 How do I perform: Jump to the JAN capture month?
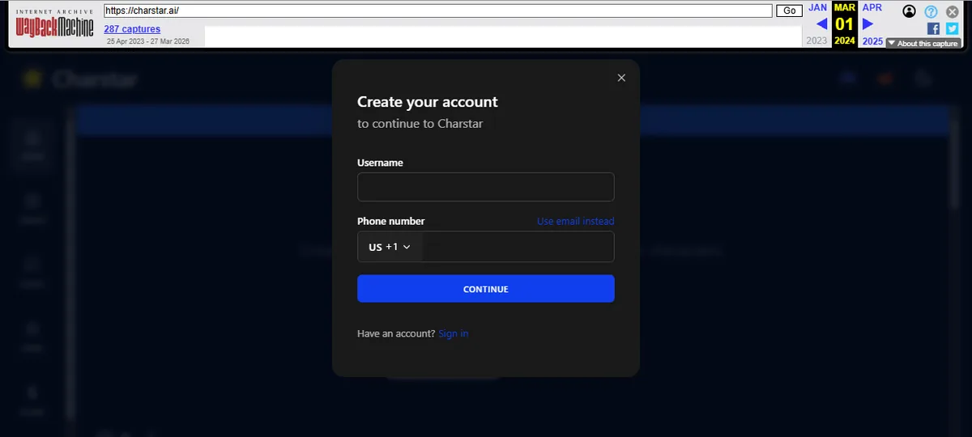point(818,7)
